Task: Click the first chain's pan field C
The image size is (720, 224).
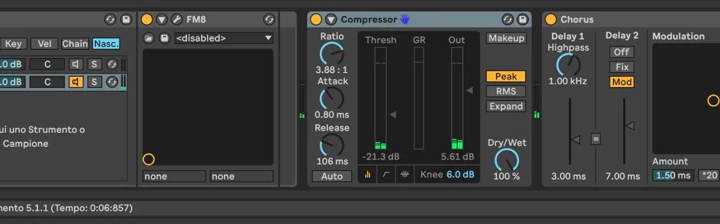Action: click(47, 64)
